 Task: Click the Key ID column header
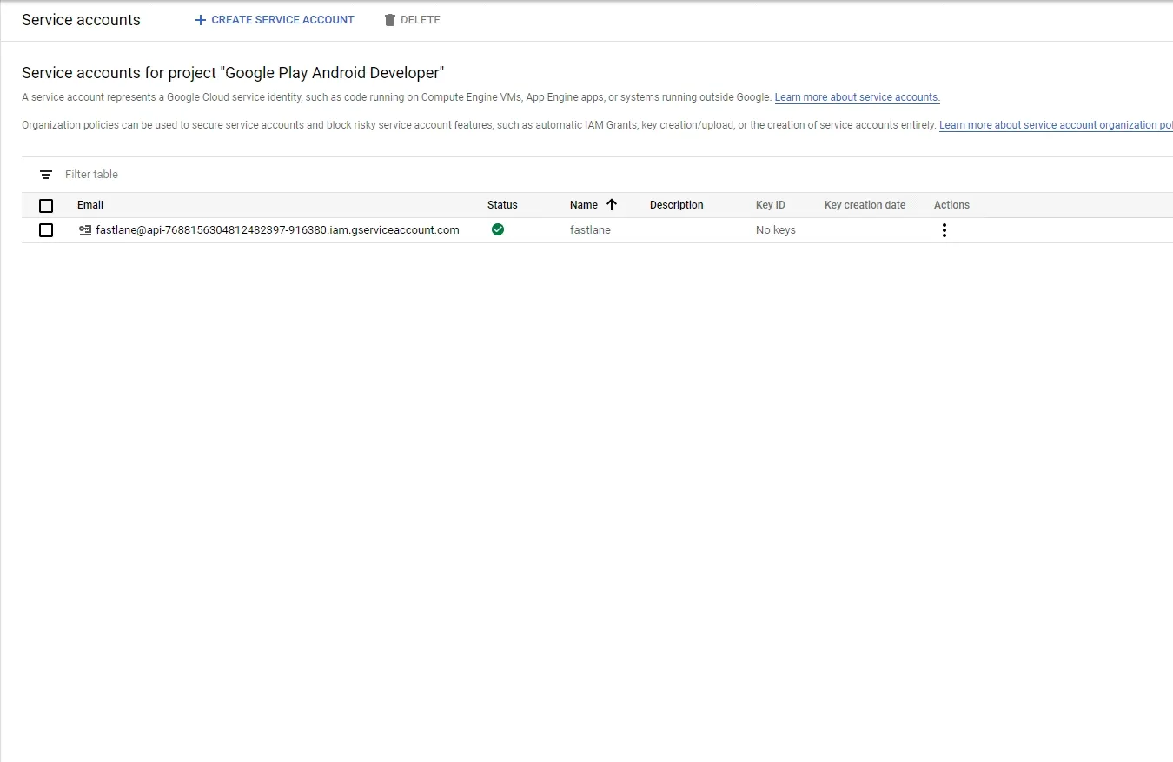[x=771, y=205]
